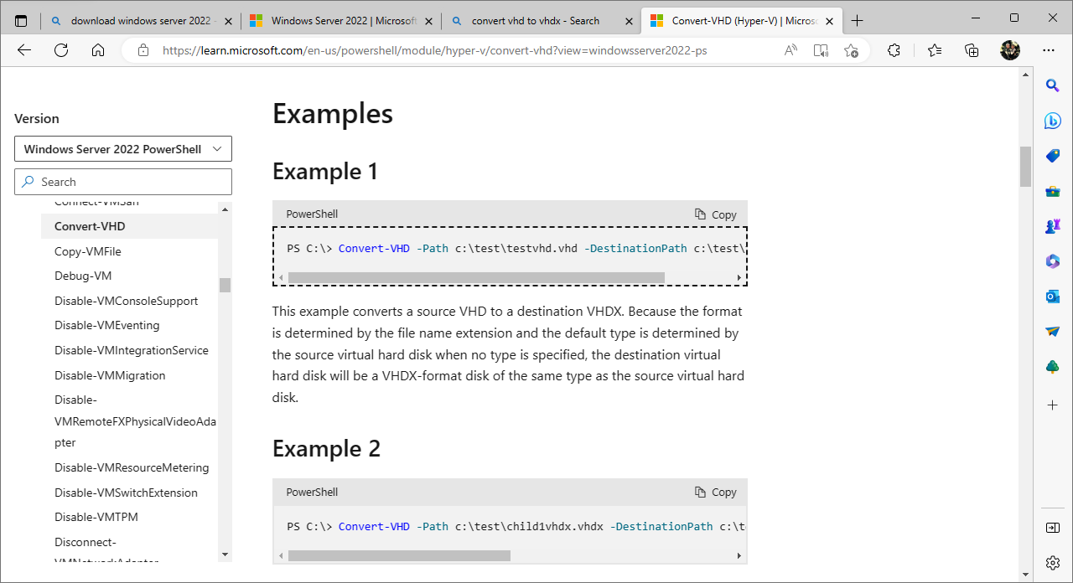Open Edge Settings and more menu
This screenshot has height=583, width=1073.
coord(1049,50)
